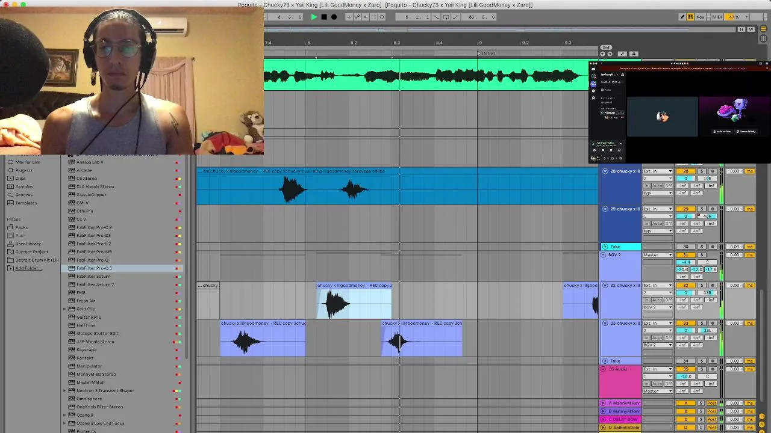The height and width of the screenshot is (433, 771).
Task: Set track 28 monitor to Off
Action: point(669,186)
